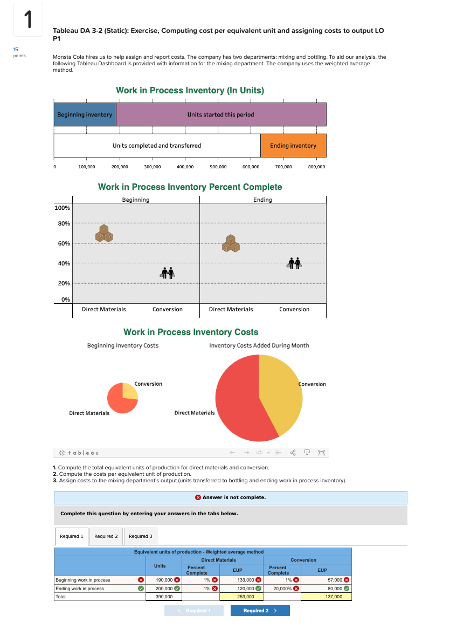Click the Required 1 back button
This screenshot has width=457, height=642.
(x=194, y=610)
